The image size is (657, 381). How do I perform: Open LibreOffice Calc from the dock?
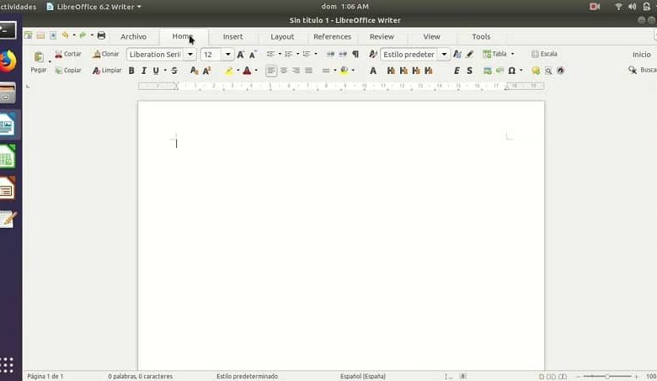click(7, 156)
